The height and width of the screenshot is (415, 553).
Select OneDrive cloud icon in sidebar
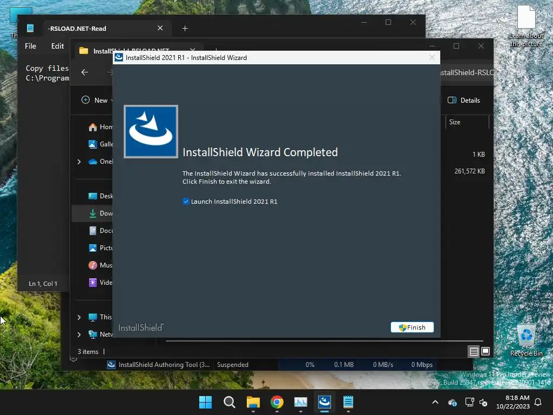[93, 162]
